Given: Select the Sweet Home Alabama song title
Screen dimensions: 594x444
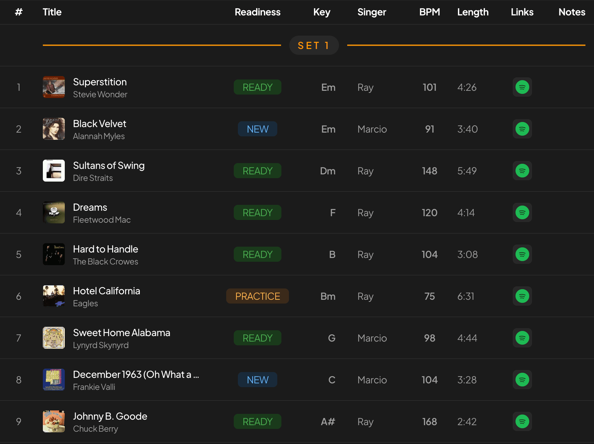Looking at the screenshot, I should [x=121, y=333].
